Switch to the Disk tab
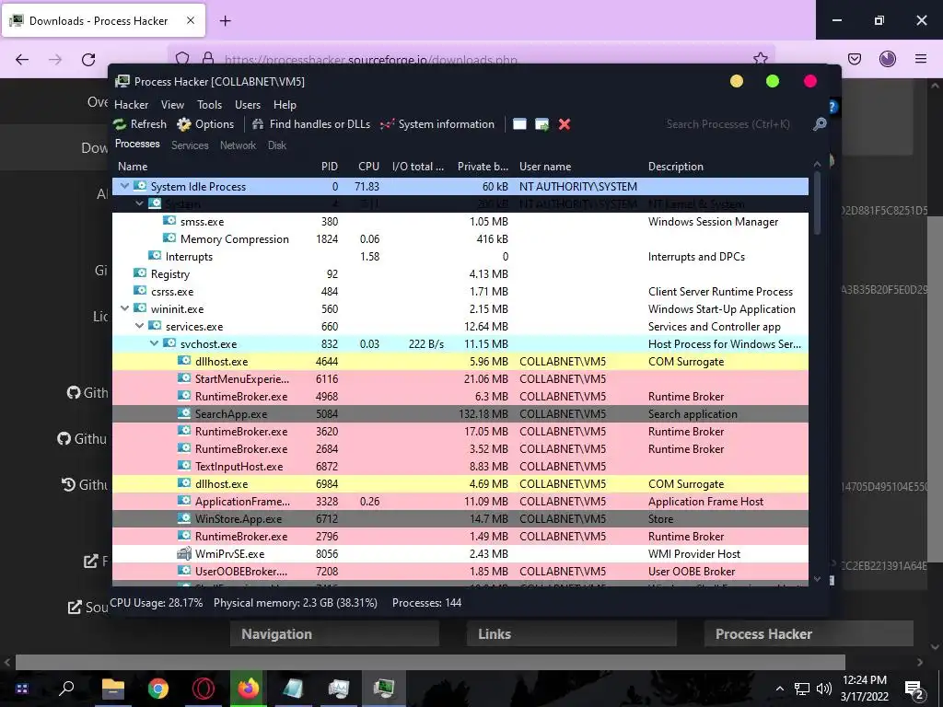The width and height of the screenshot is (943, 707). point(276,145)
